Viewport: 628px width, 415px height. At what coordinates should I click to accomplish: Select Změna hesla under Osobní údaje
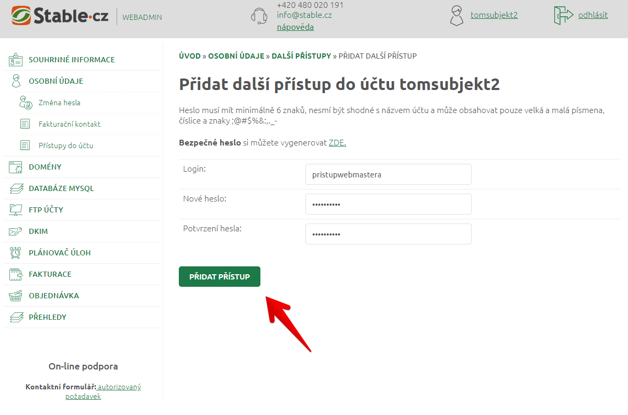60,103
